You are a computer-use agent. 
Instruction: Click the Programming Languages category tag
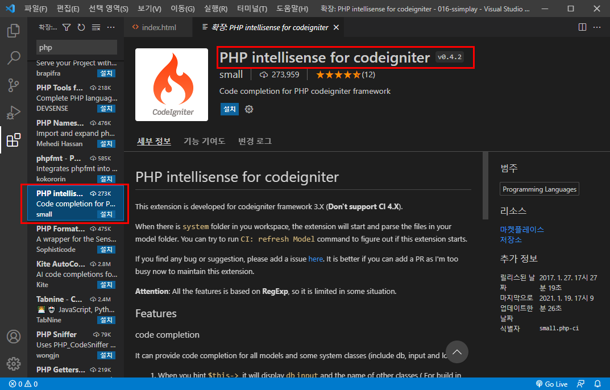(x=539, y=189)
